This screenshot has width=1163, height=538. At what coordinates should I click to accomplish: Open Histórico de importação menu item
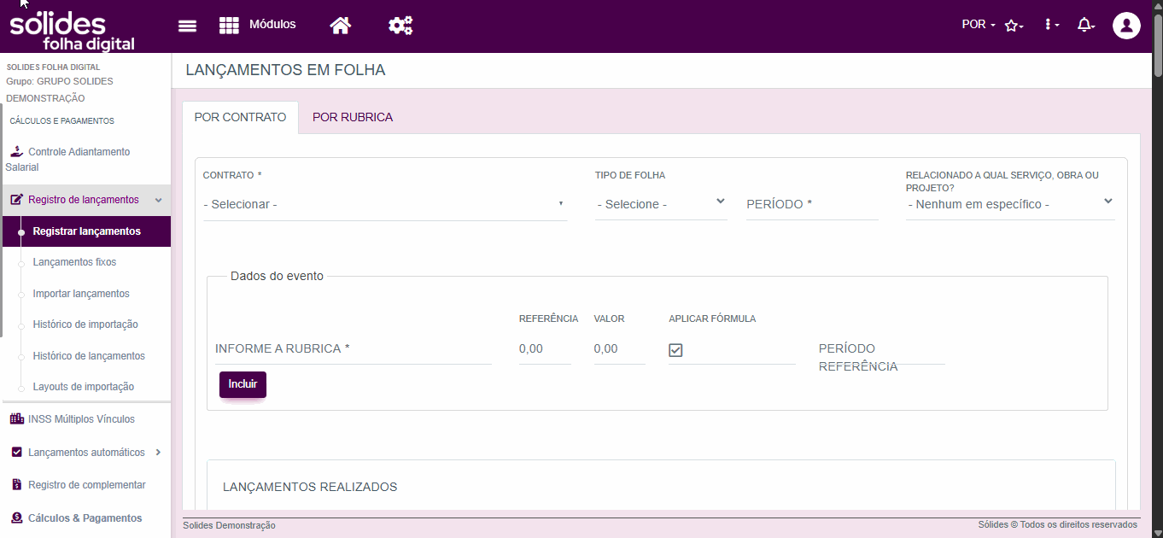click(85, 325)
